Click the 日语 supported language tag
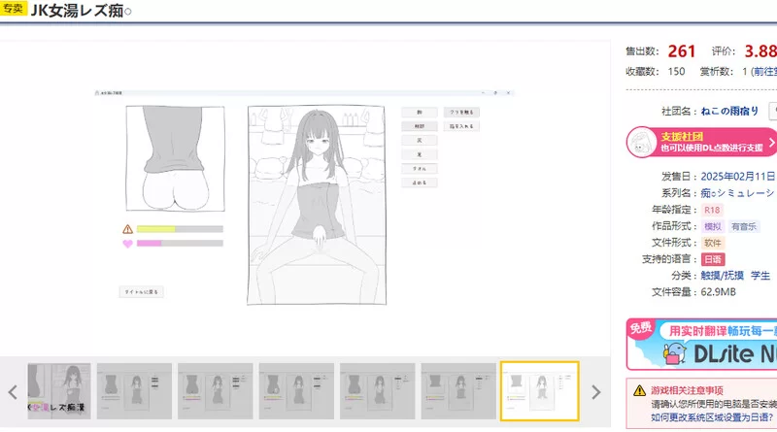The width and height of the screenshot is (777, 432). (713, 259)
